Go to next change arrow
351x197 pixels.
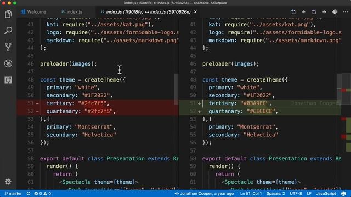click(x=324, y=12)
